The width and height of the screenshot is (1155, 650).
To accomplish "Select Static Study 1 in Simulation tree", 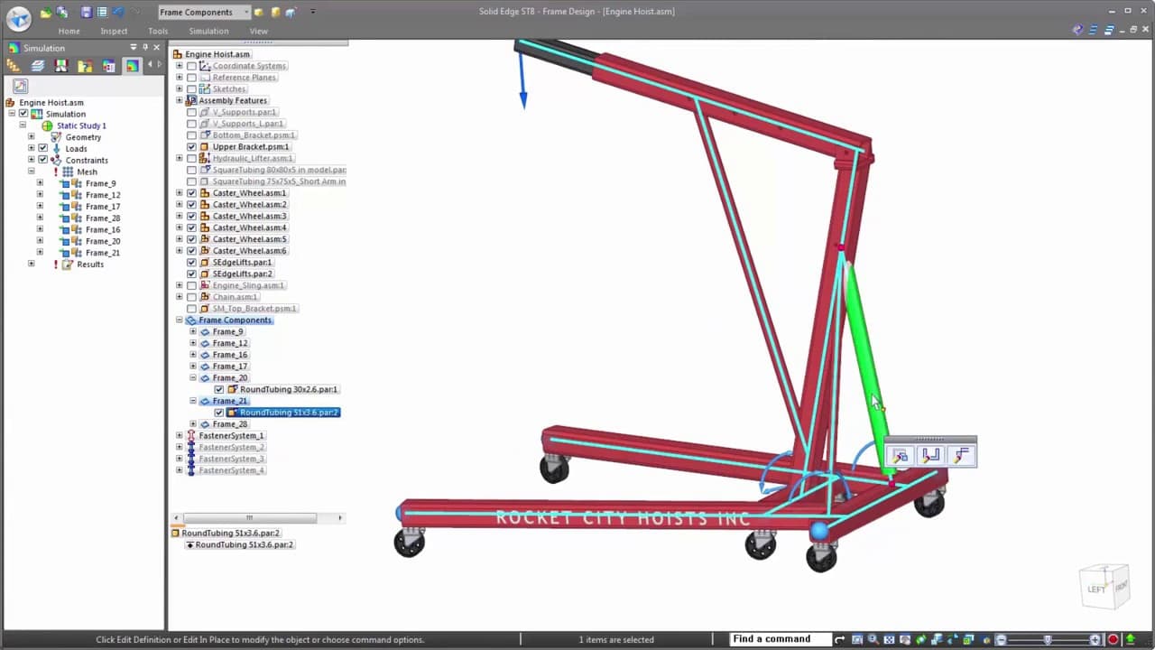I will tap(81, 125).
